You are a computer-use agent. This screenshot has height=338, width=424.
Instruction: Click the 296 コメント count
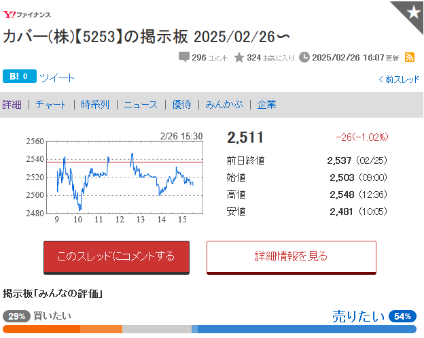(x=210, y=58)
